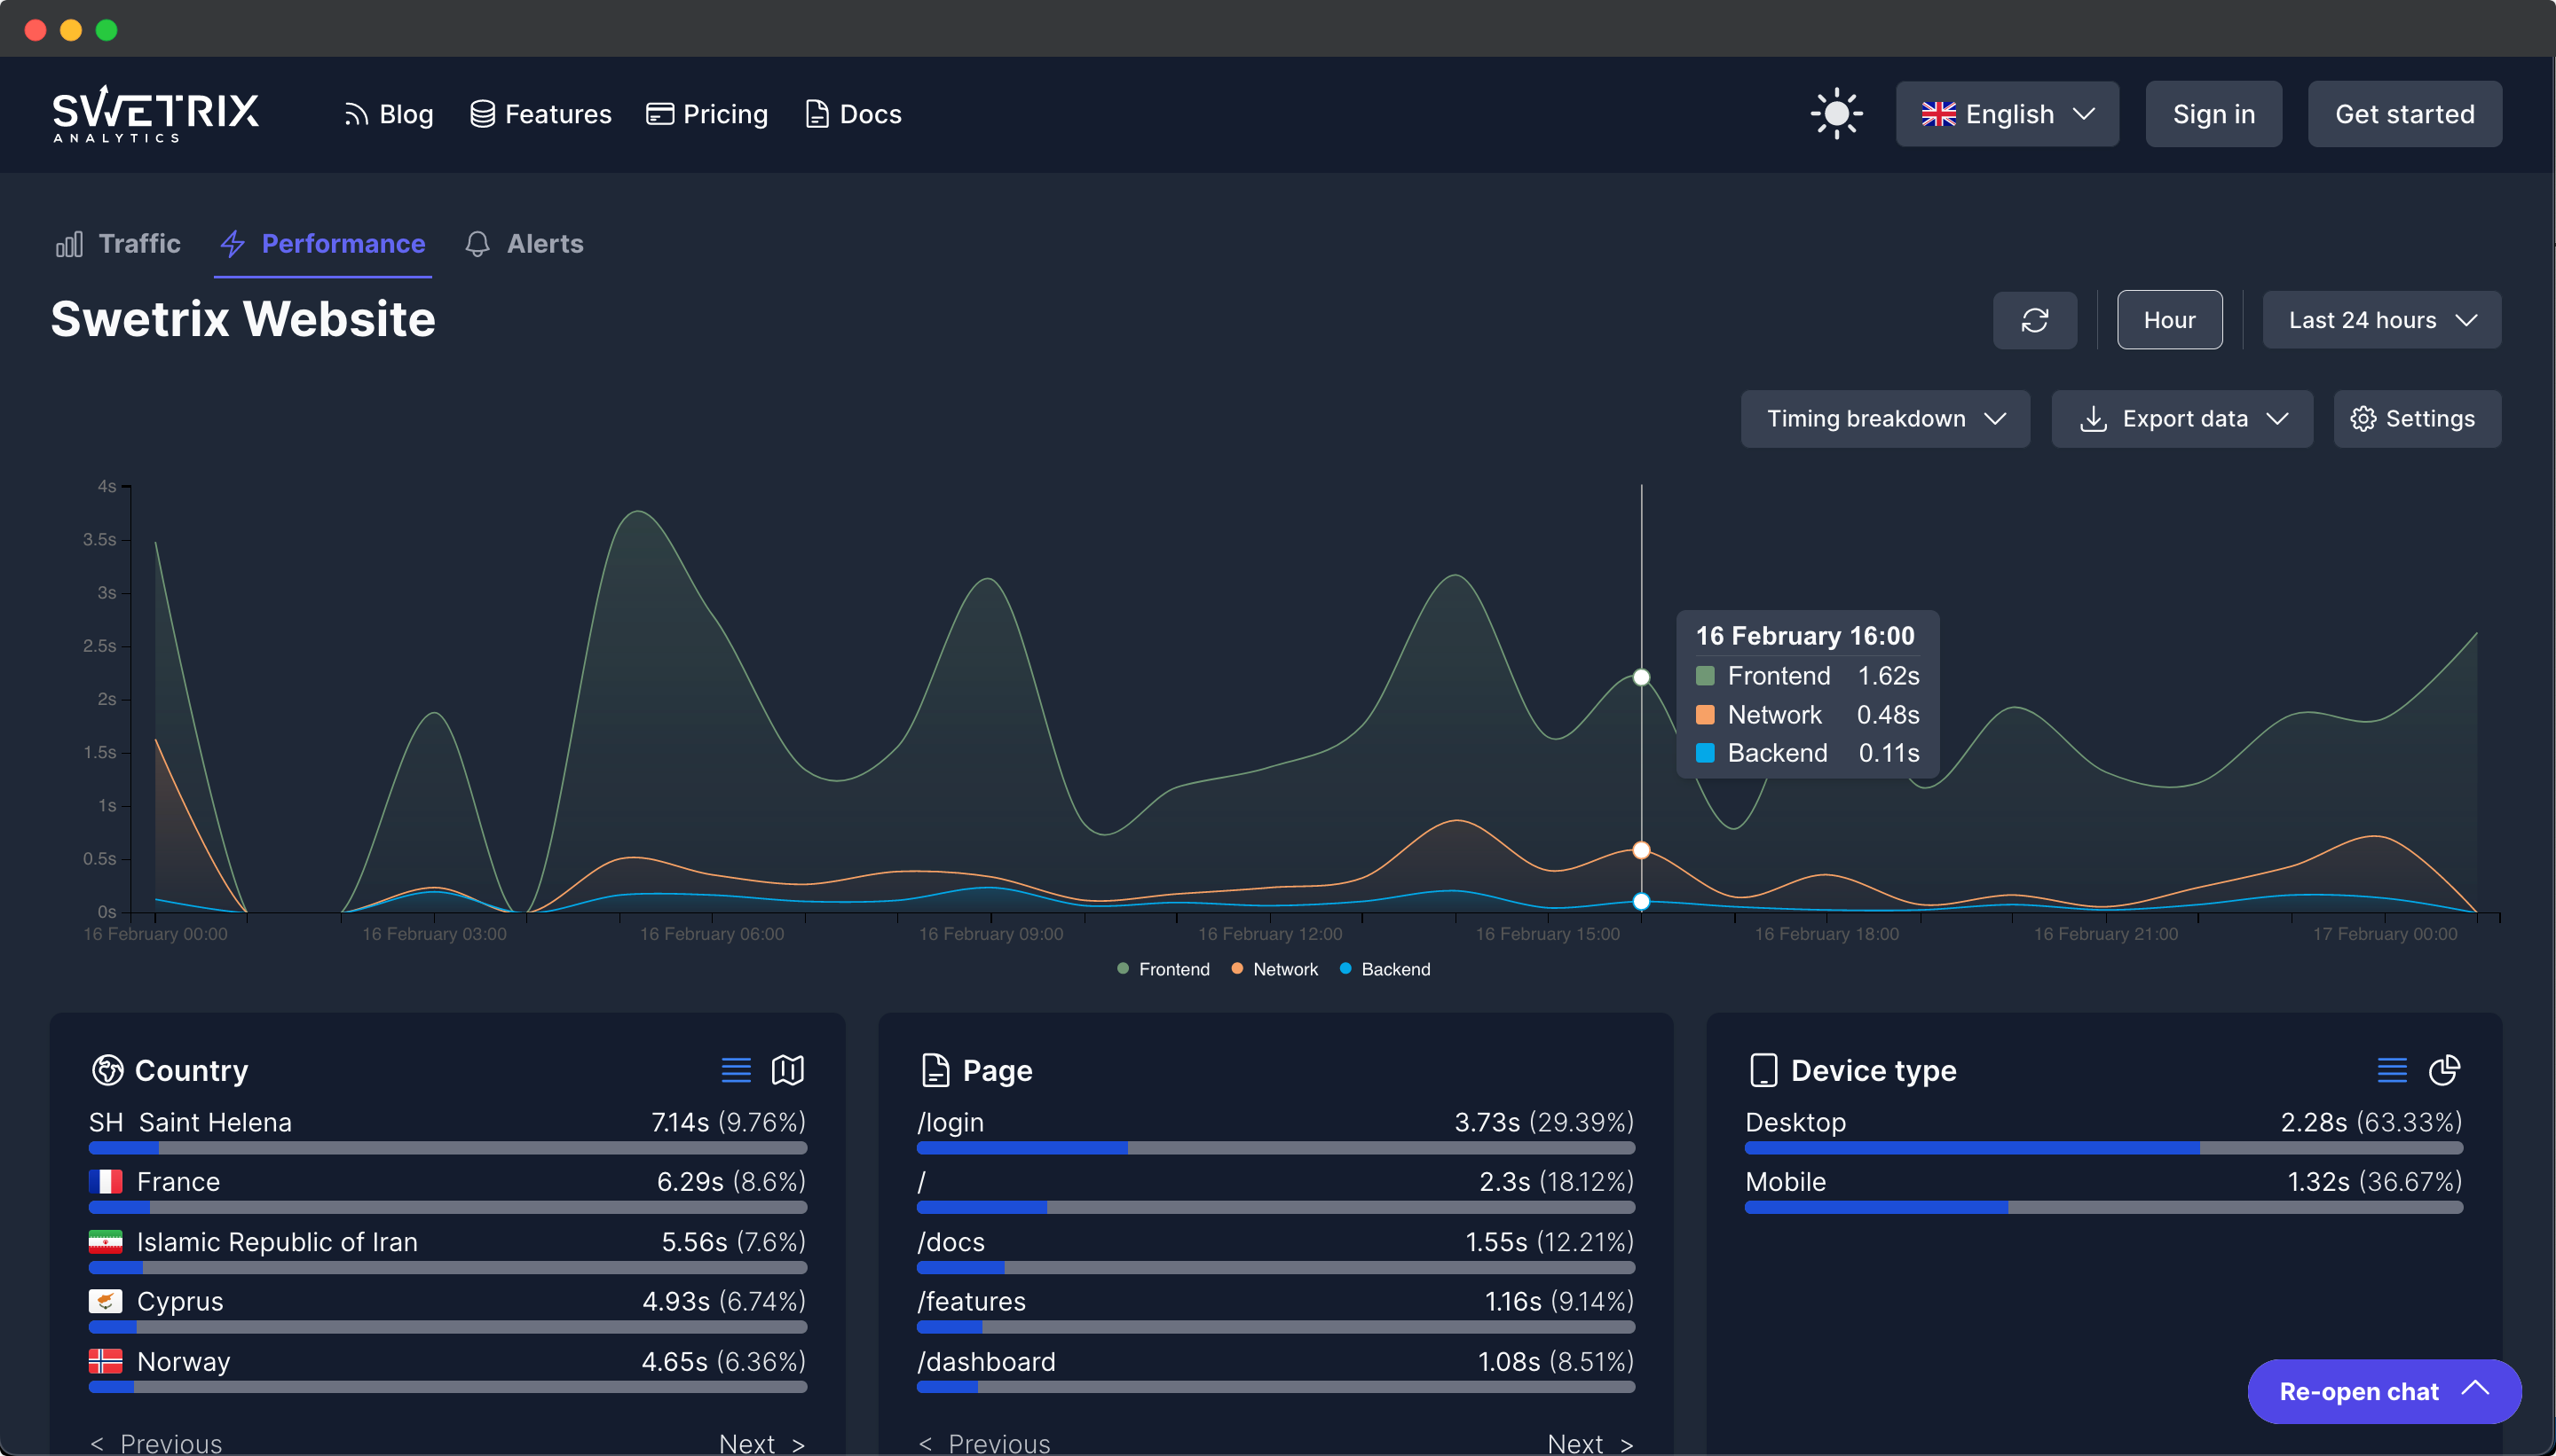The image size is (2556, 1456).
Task: Click the Swetrix Analytics logo
Action: click(155, 114)
